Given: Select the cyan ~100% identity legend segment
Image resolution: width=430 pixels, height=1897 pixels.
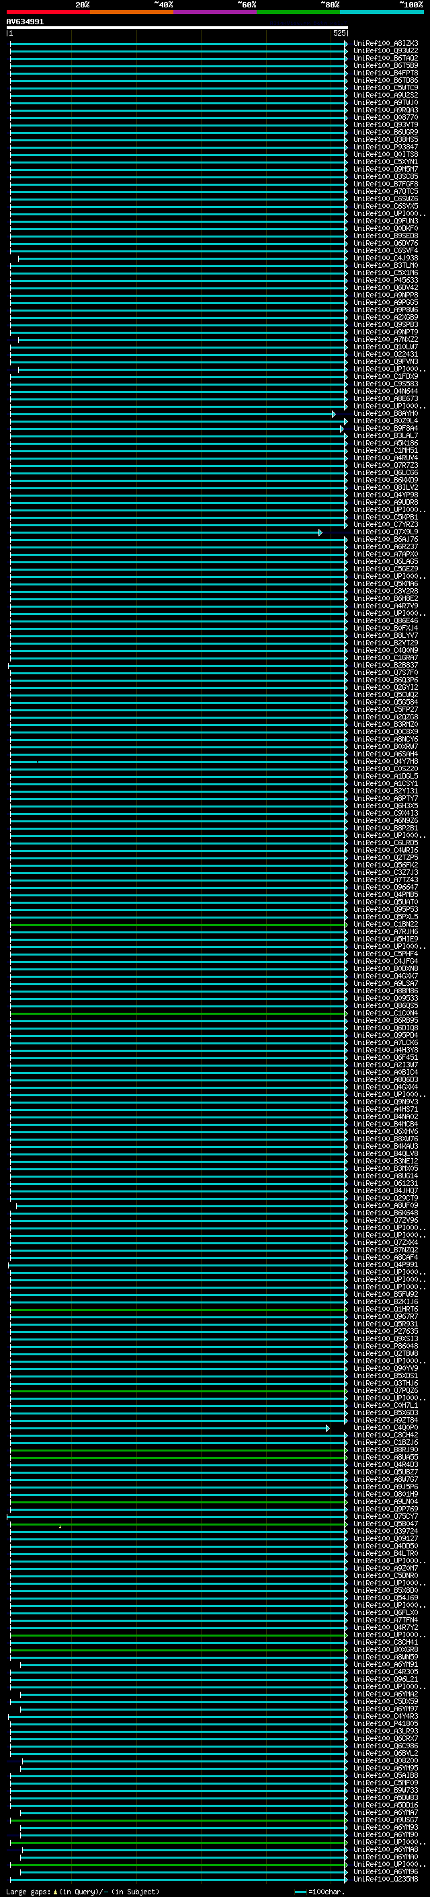Looking at the screenshot, I should (x=382, y=12).
